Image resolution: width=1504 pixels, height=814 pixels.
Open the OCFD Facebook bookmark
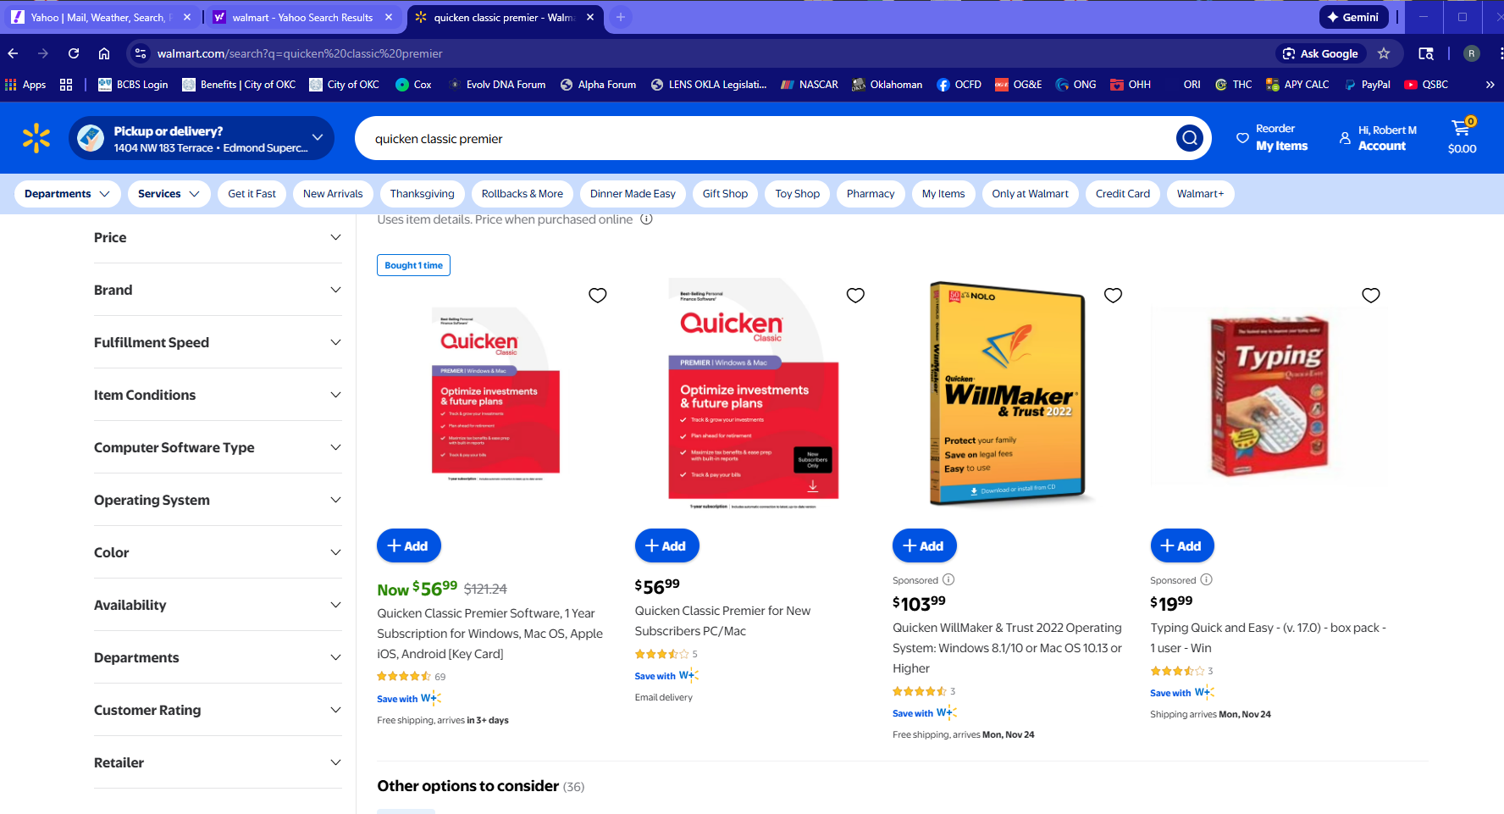point(959,85)
